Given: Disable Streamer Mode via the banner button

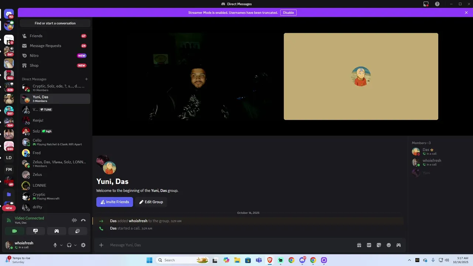Looking at the screenshot, I should click(288, 13).
